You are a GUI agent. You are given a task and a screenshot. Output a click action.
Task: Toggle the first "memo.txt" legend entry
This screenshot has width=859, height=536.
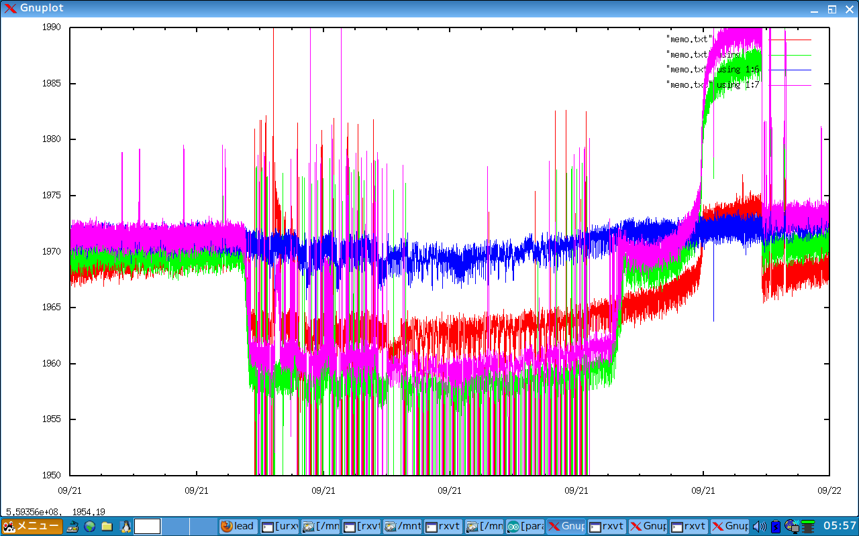(689, 39)
